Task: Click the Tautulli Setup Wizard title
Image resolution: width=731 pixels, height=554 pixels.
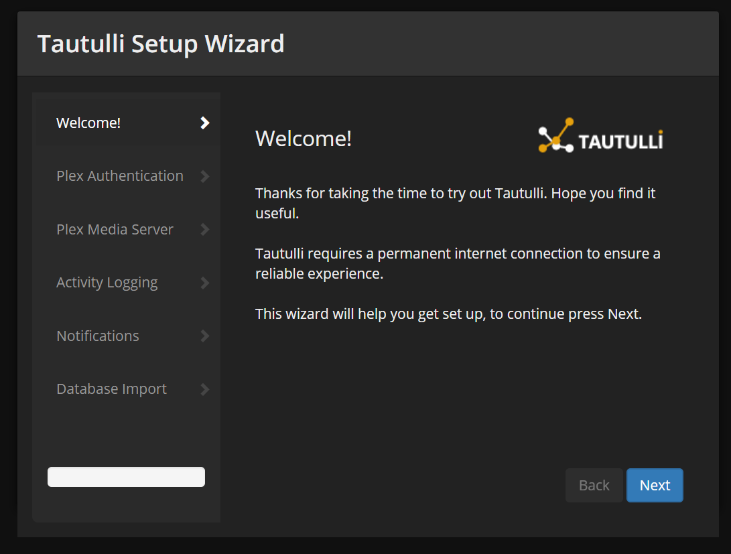Action: click(161, 44)
